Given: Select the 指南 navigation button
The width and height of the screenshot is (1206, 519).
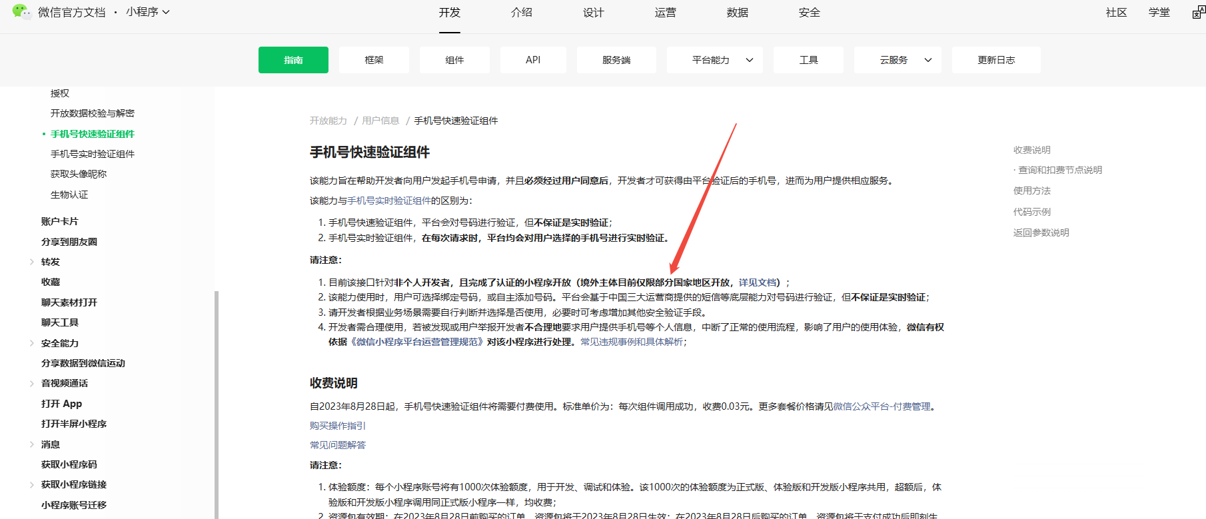Looking at the screenshot, I should 293,60.
